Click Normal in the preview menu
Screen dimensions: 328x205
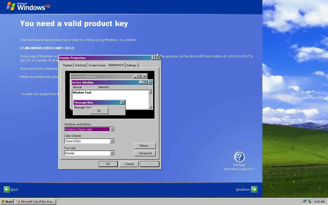tap(77, 87)
